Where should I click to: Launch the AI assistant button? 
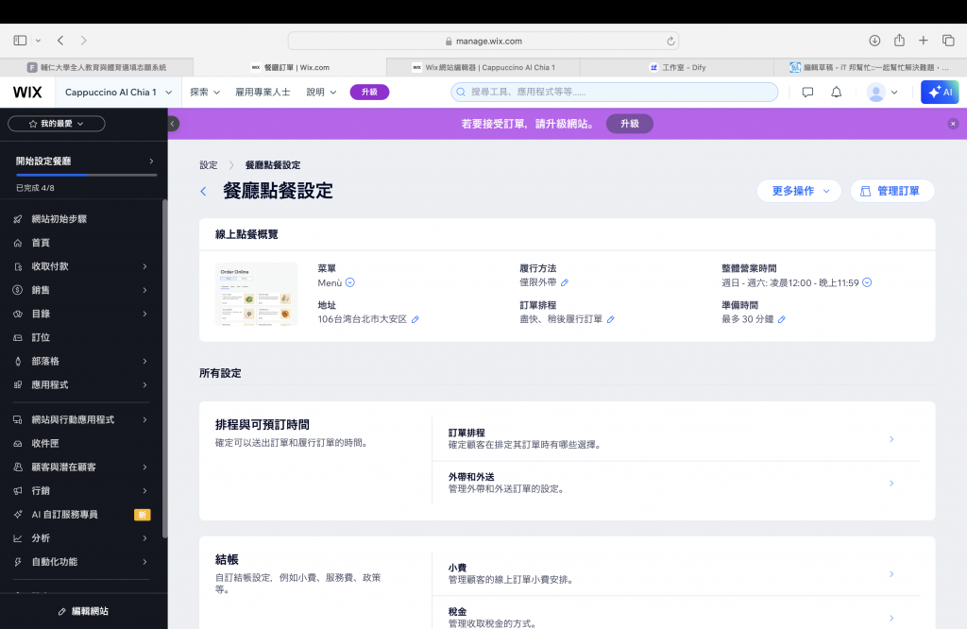pyautogui.click(x=940, y=93)
